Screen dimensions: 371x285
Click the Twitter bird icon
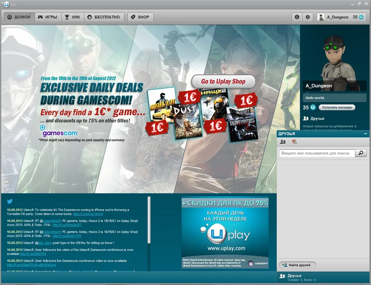10,202
